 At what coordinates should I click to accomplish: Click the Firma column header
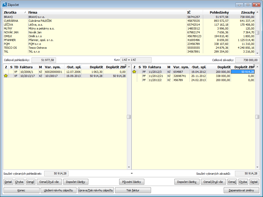coord(107,12)
